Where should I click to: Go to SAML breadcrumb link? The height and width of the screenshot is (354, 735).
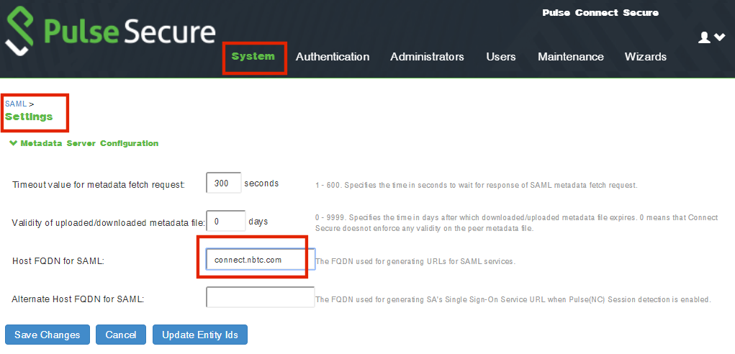pos(15,104)
